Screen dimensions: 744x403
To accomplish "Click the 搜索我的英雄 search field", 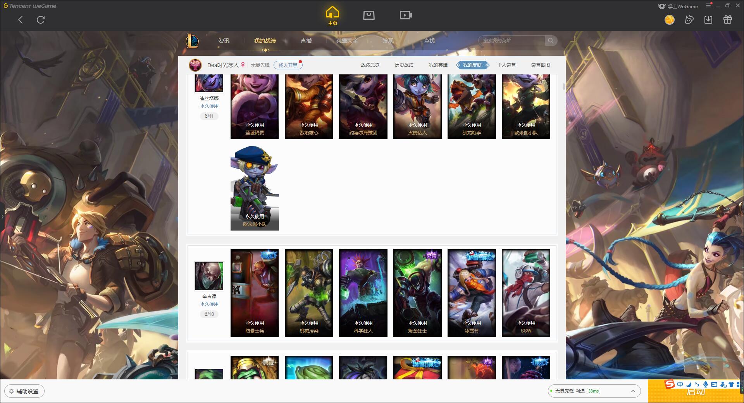I will point(512,41).
